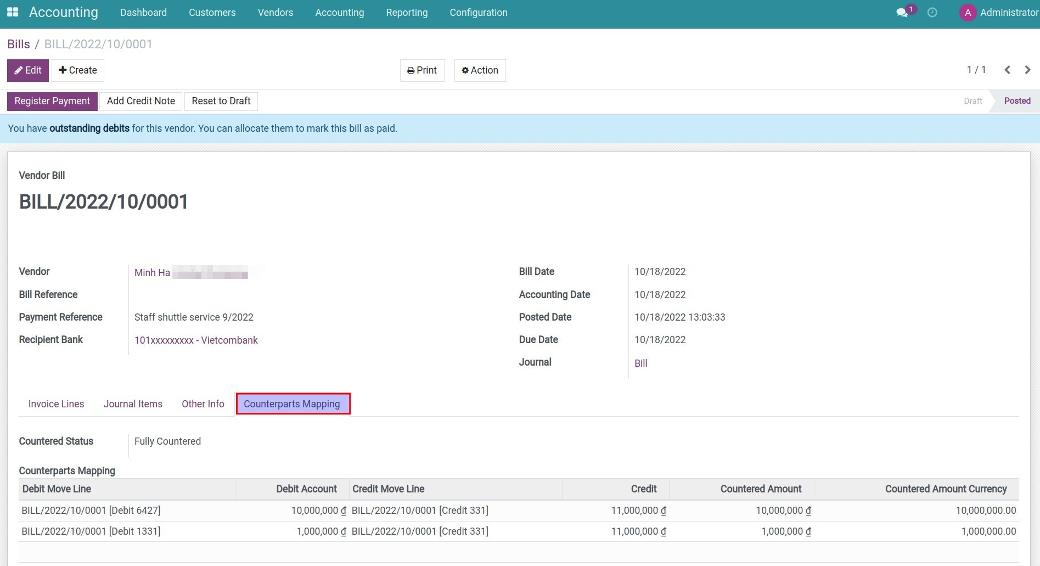The width and height of the screenshot is (1040, 566).
Task: Go to previous record with the left chevron
Action: (x=1007, y=70)
